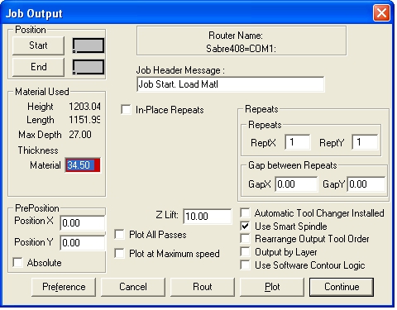Open the Preference button

coord(64,287)
